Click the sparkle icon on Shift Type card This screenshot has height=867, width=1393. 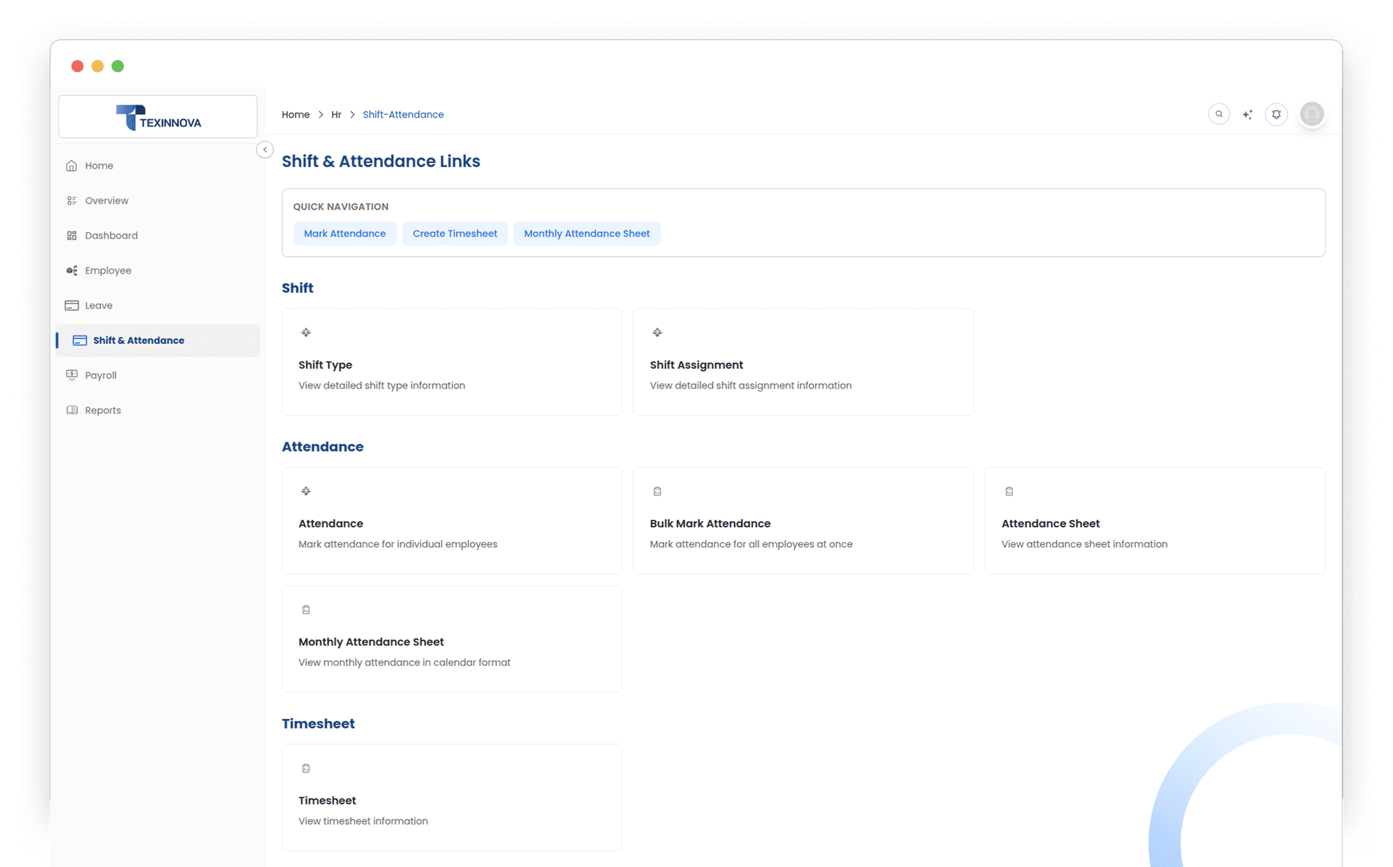click(305, 332)
